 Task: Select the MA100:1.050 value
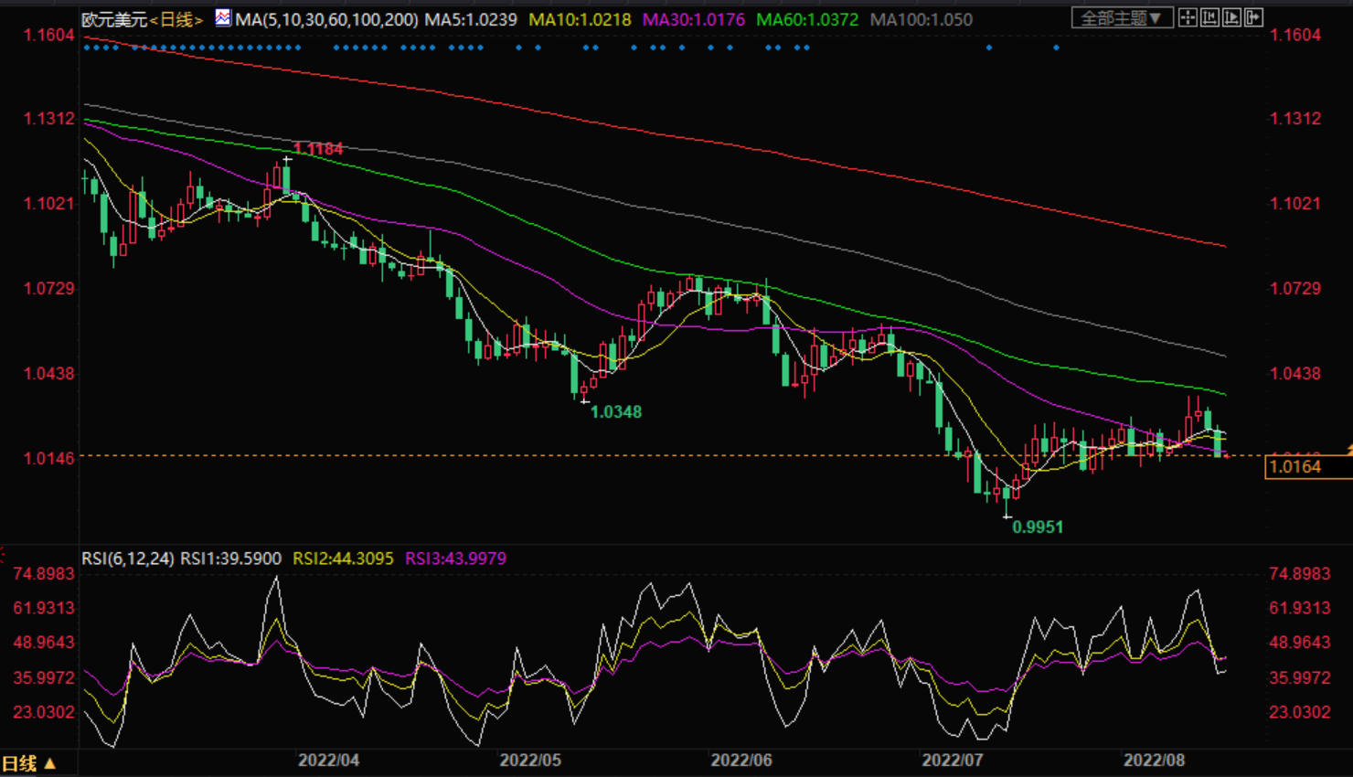point(922,19)
